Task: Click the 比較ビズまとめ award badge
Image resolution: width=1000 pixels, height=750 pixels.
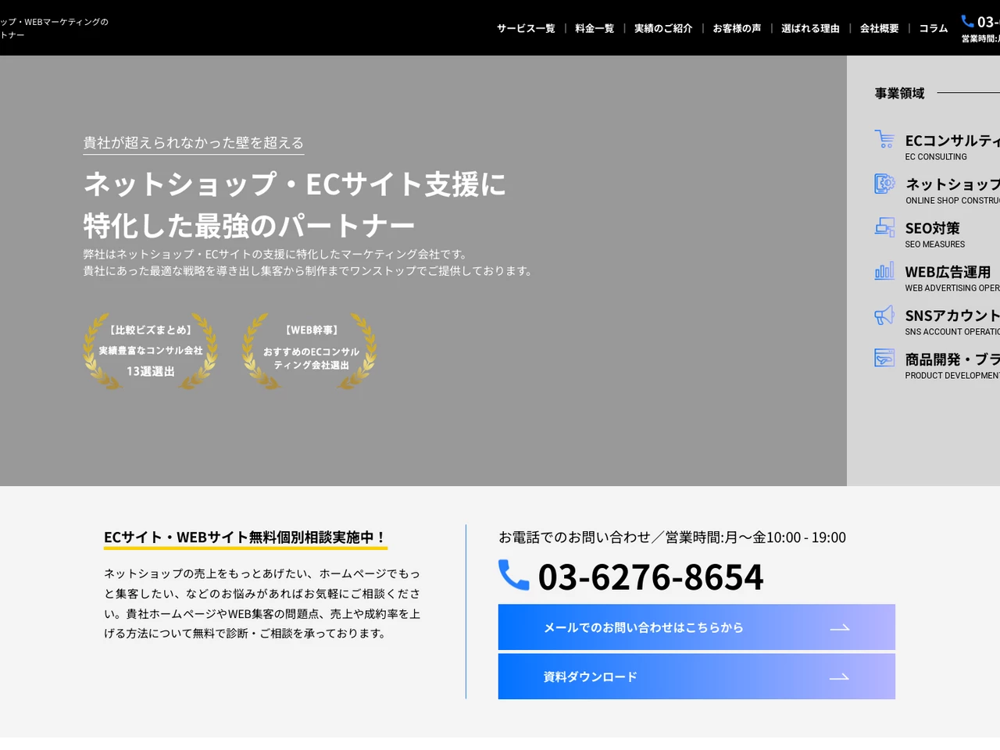Action: point(150,351)
